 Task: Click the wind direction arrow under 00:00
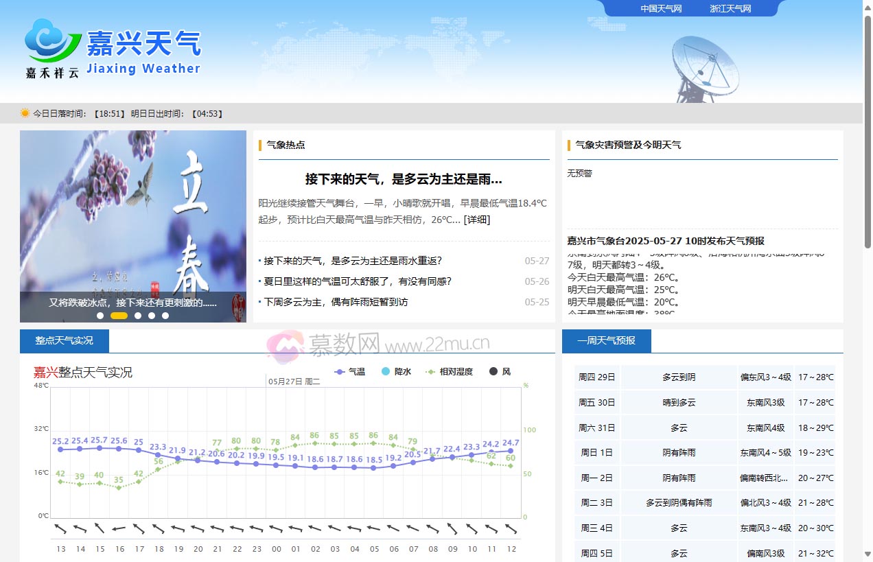click(x=276, y=528)
